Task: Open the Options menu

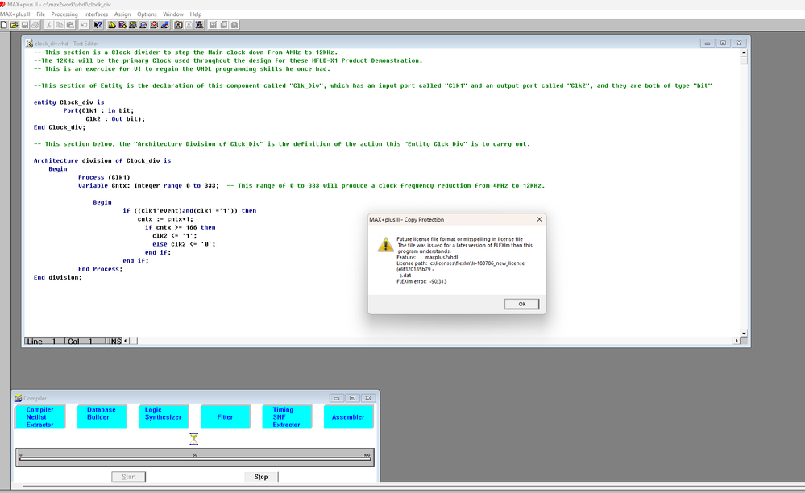Action: click(147, 14)
